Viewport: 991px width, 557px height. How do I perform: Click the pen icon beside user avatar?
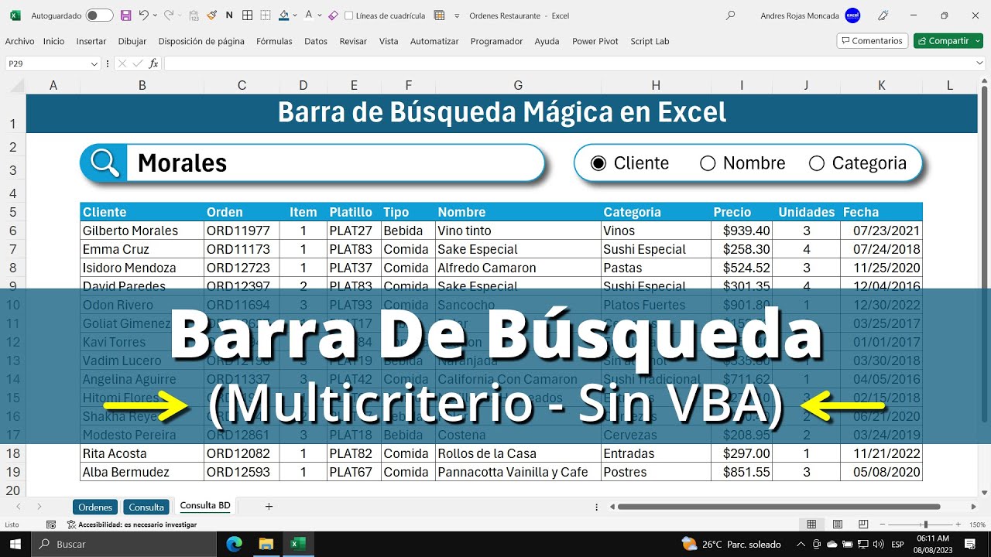[883, 15]
